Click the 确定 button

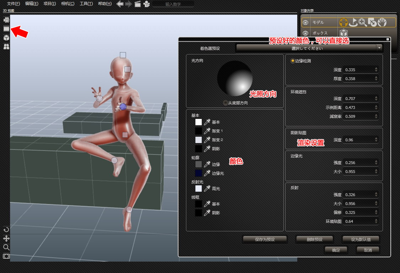point(336,250)
